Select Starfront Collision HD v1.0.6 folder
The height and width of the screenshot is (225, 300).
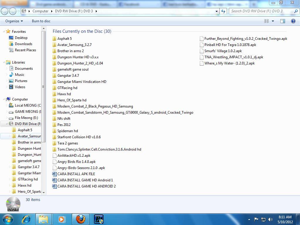[76, 137]
